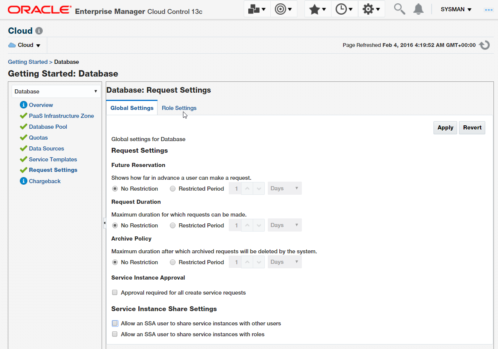Screen dimensions: 498x349
Task: Open the Database Pool link
Action: pos(48,126)
